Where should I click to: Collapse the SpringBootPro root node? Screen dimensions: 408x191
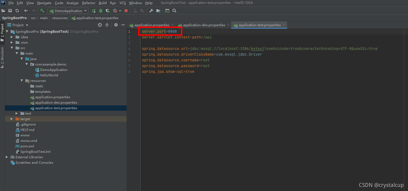pyautogui.click(x=7, y=31)
